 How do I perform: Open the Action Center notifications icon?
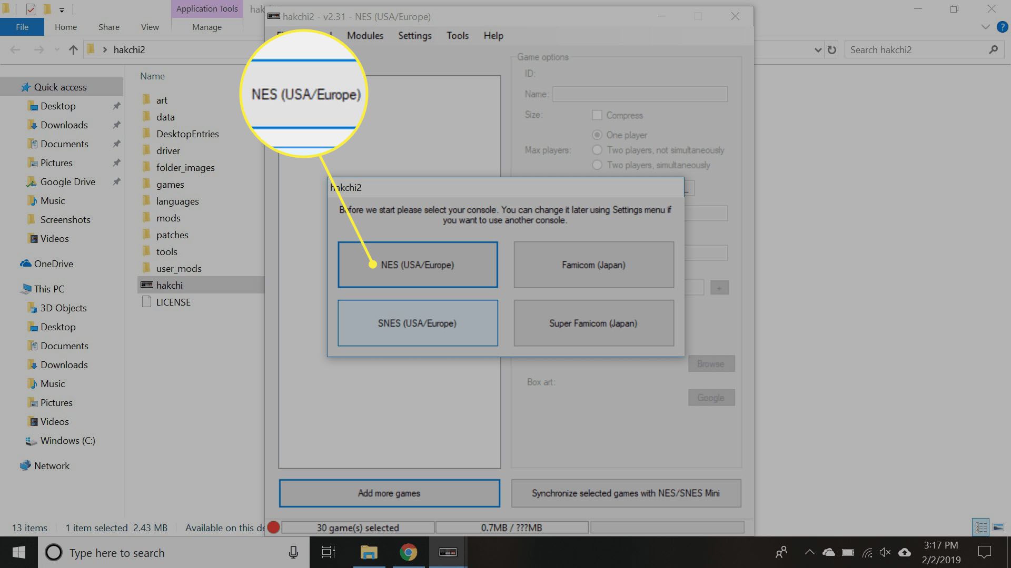click(x=984, y=552)
